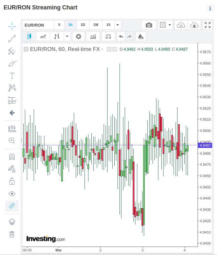Pick the text annotation tool

[x=12, y=76]
